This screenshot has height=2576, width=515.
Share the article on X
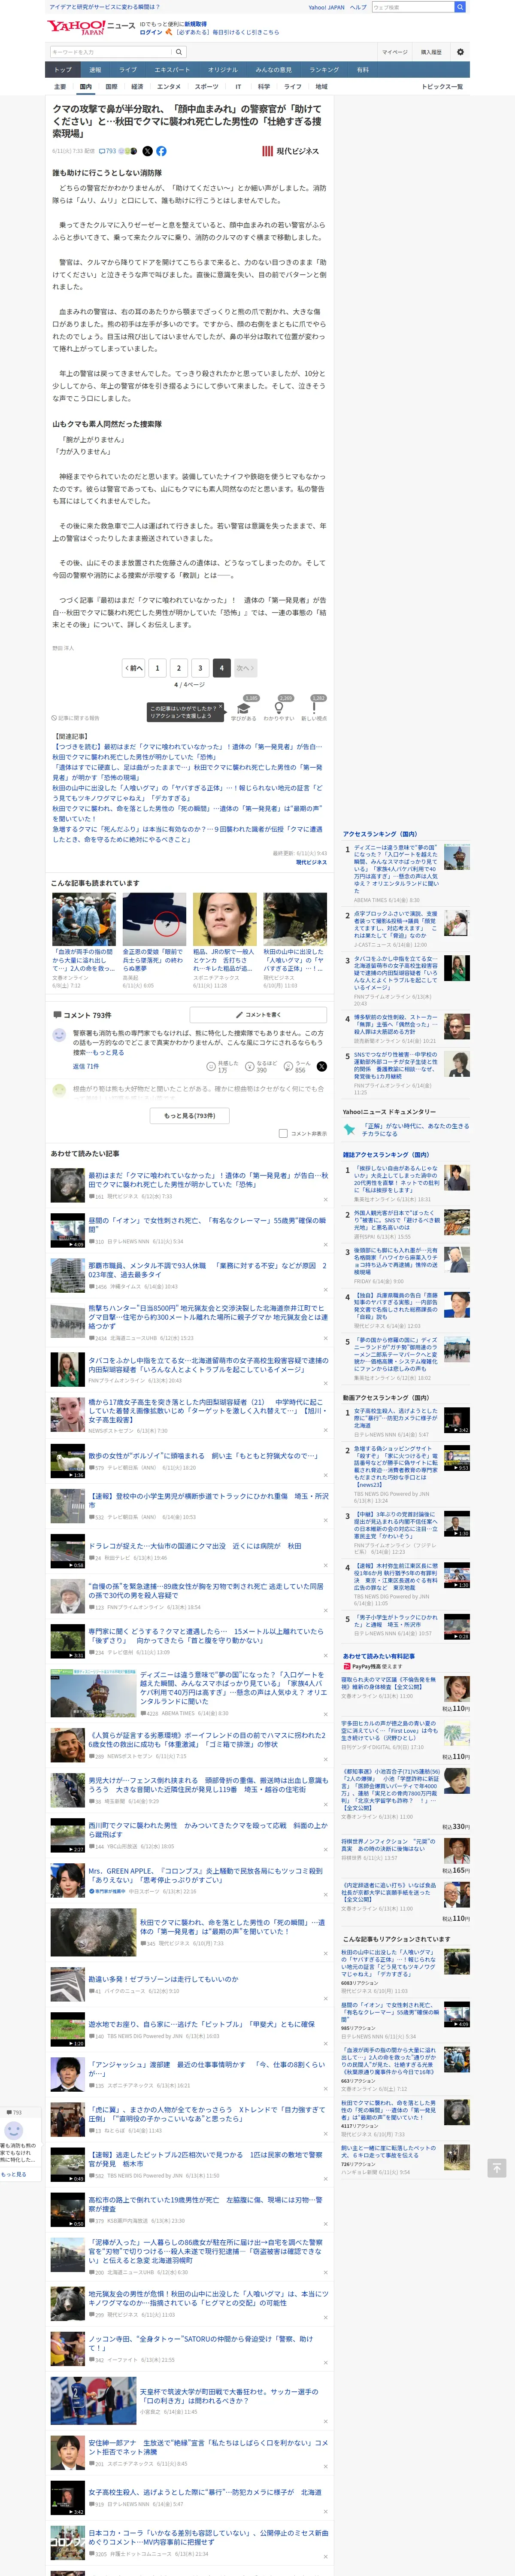click(147, 151)
